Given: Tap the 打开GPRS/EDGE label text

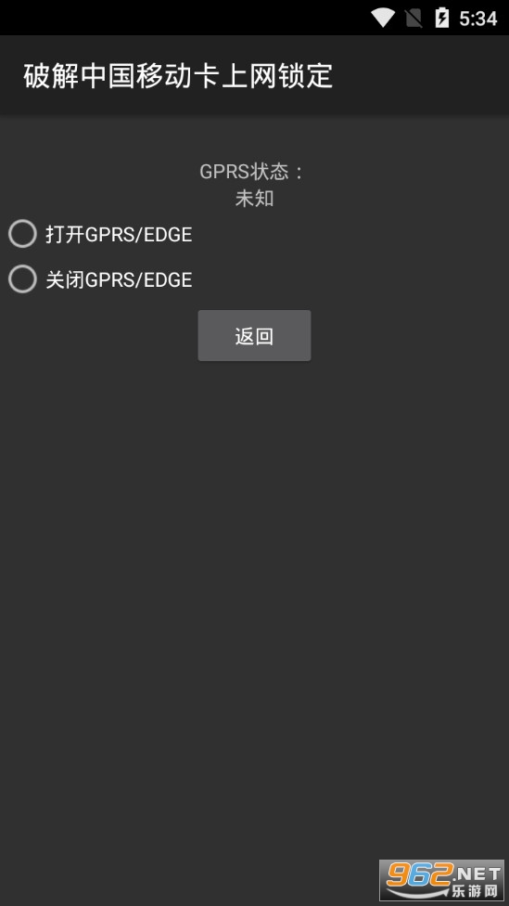Looking at the screenshot, I should (x=119, y=235).
